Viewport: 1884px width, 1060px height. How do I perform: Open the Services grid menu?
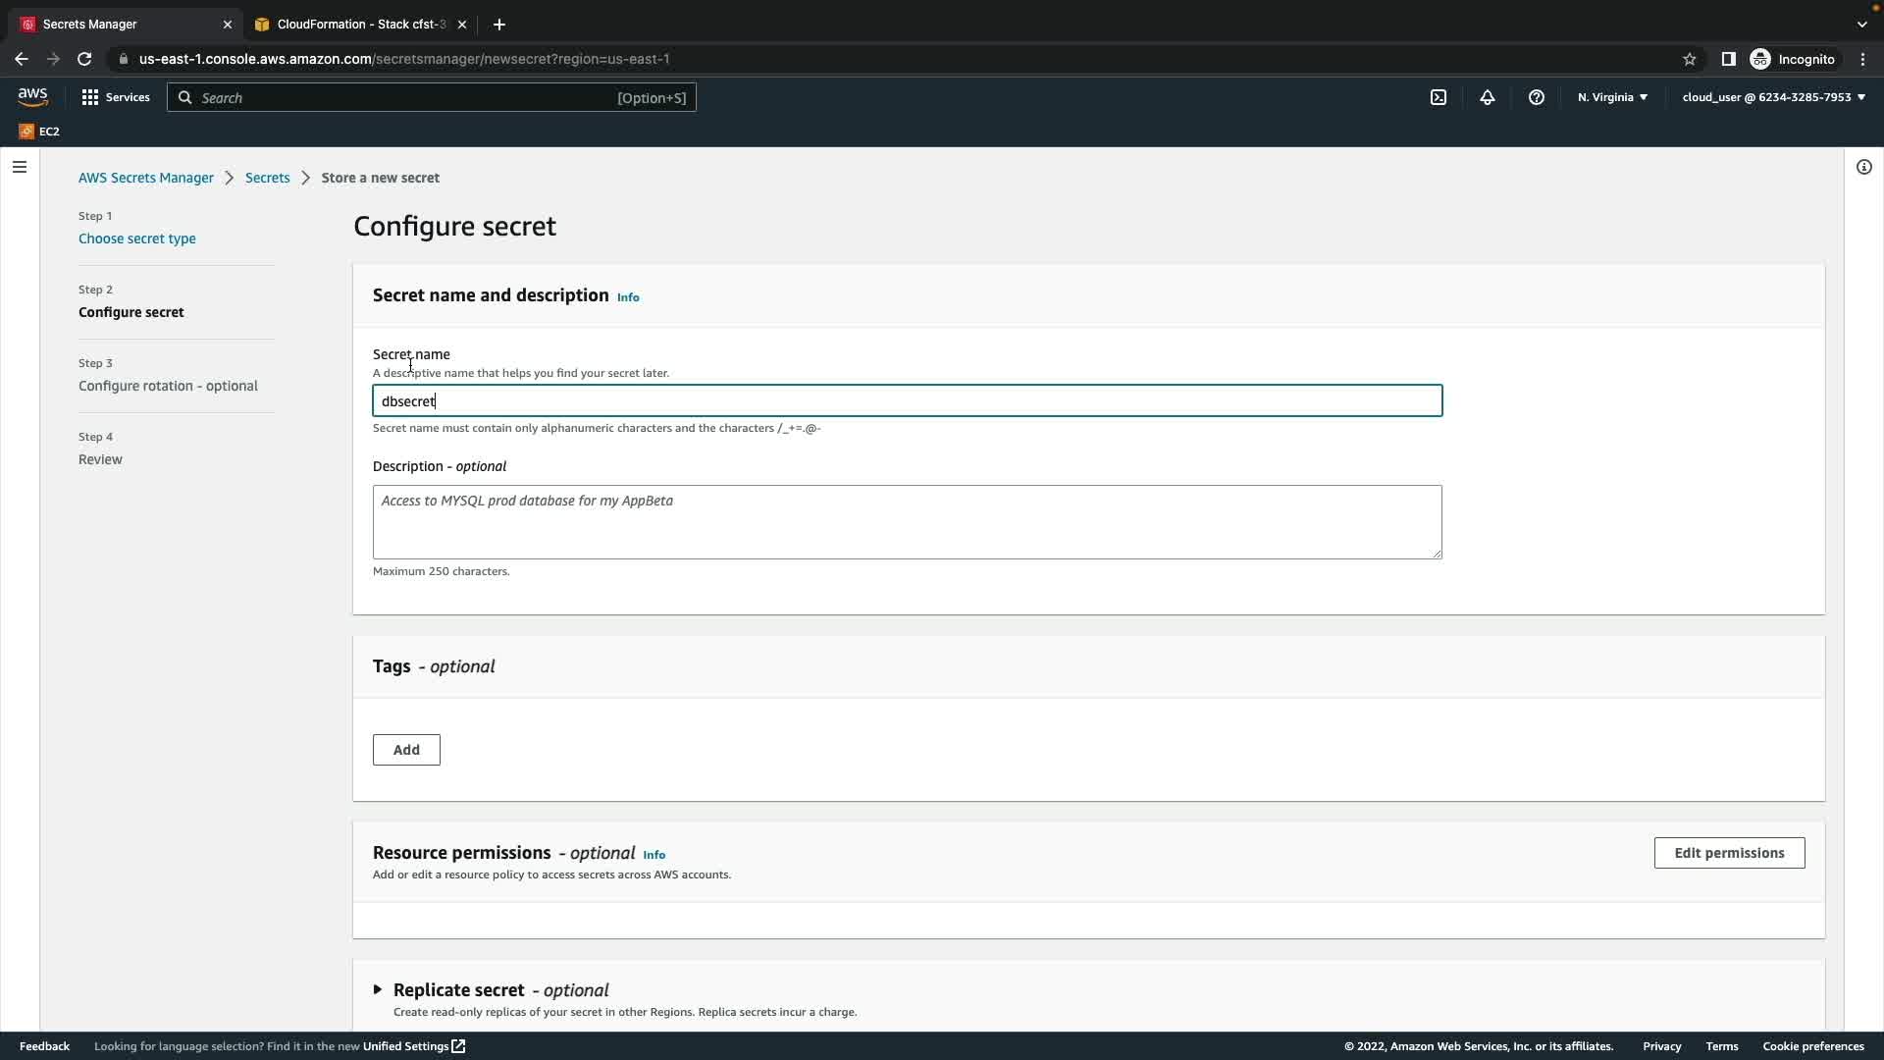coord(116,97)
